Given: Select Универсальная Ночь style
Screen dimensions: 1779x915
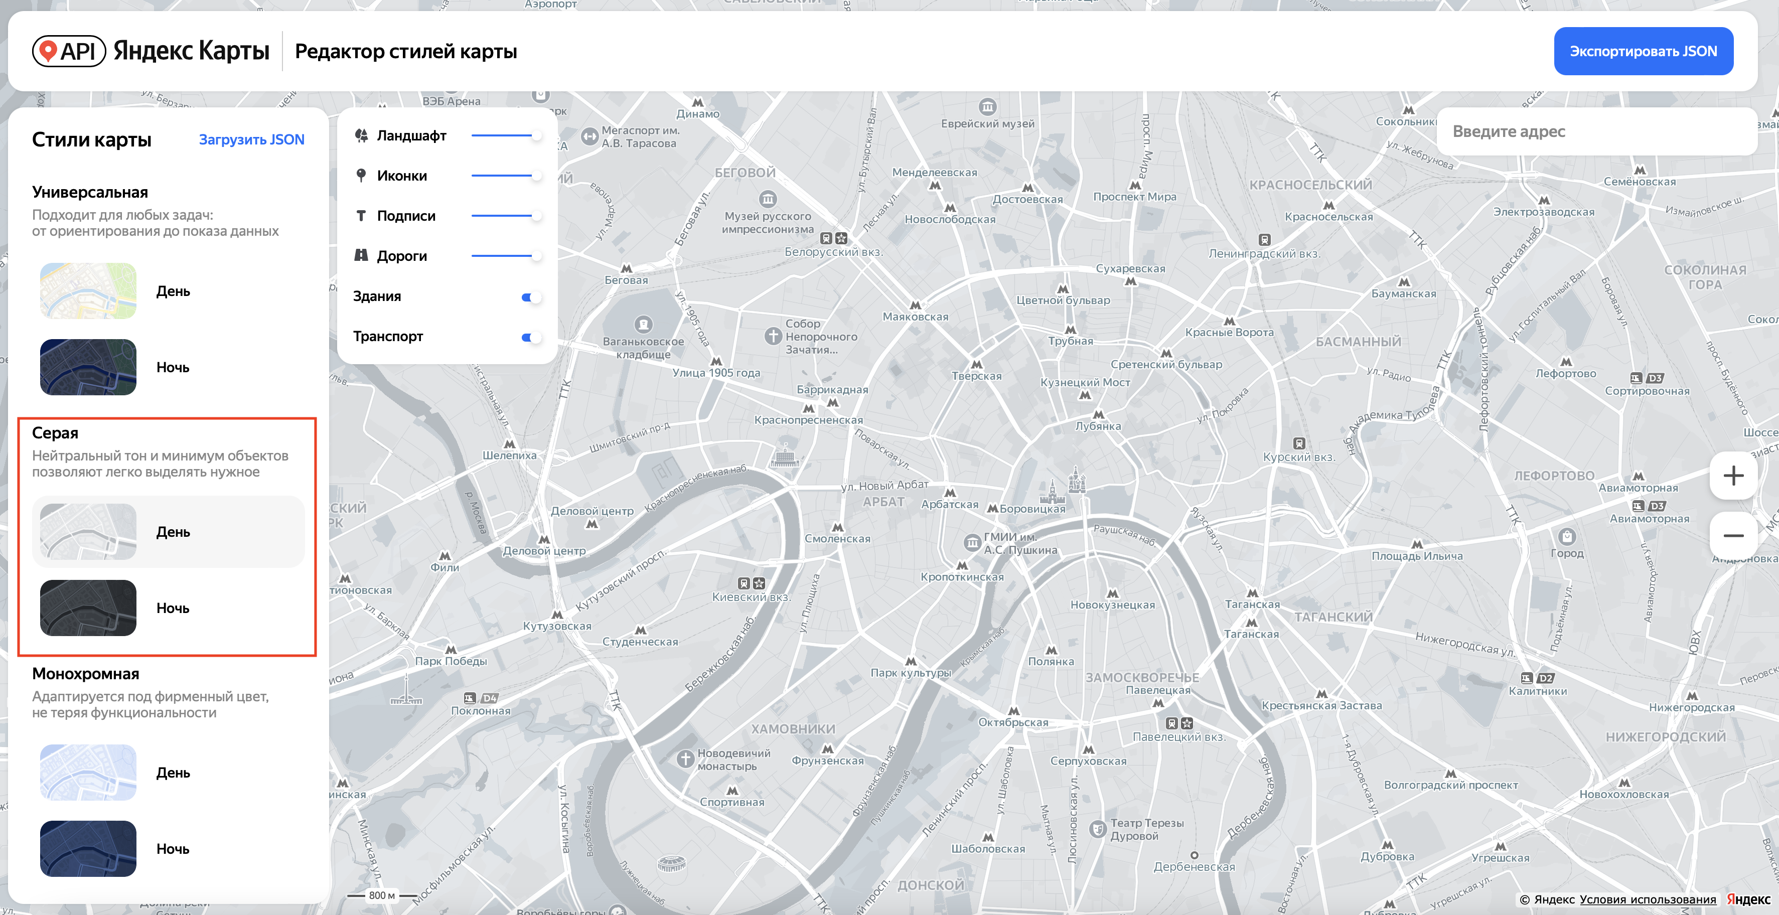Looking at the screenshot, I should (168, 367).
